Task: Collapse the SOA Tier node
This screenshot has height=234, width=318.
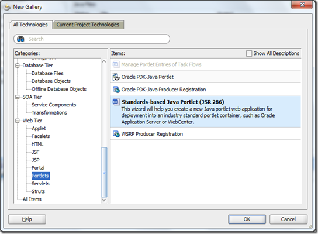Action: click(18, 97)
